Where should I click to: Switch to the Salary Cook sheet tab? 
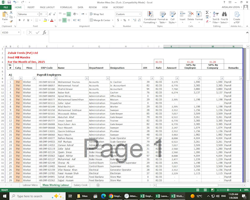point(81,185)
